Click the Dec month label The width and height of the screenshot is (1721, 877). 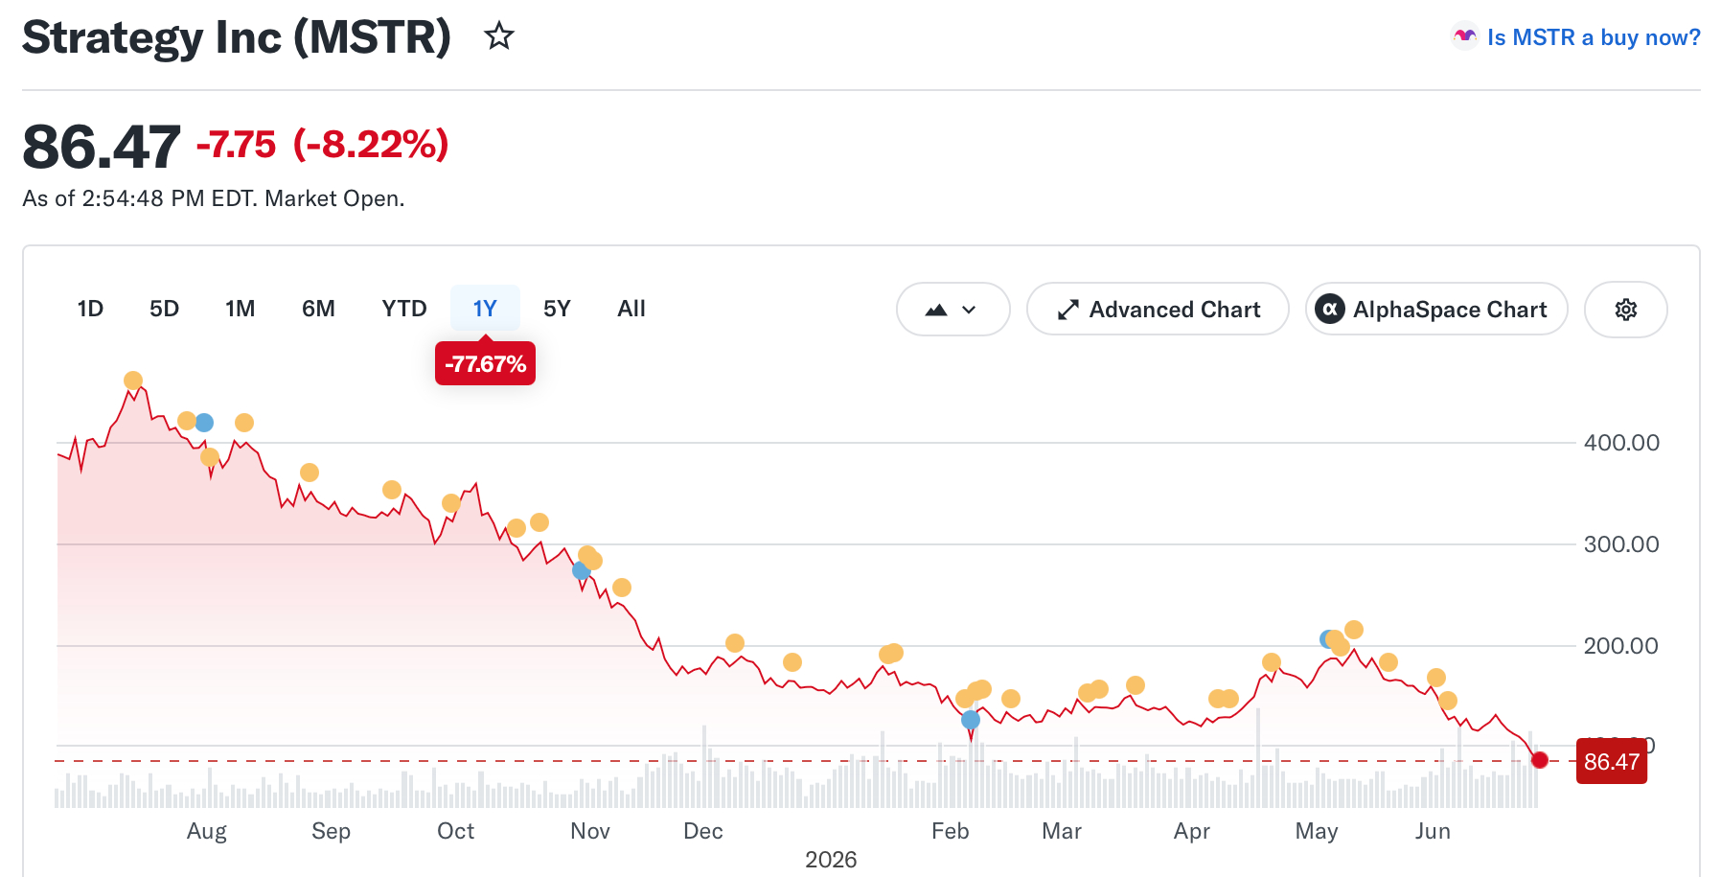point(703,831)
